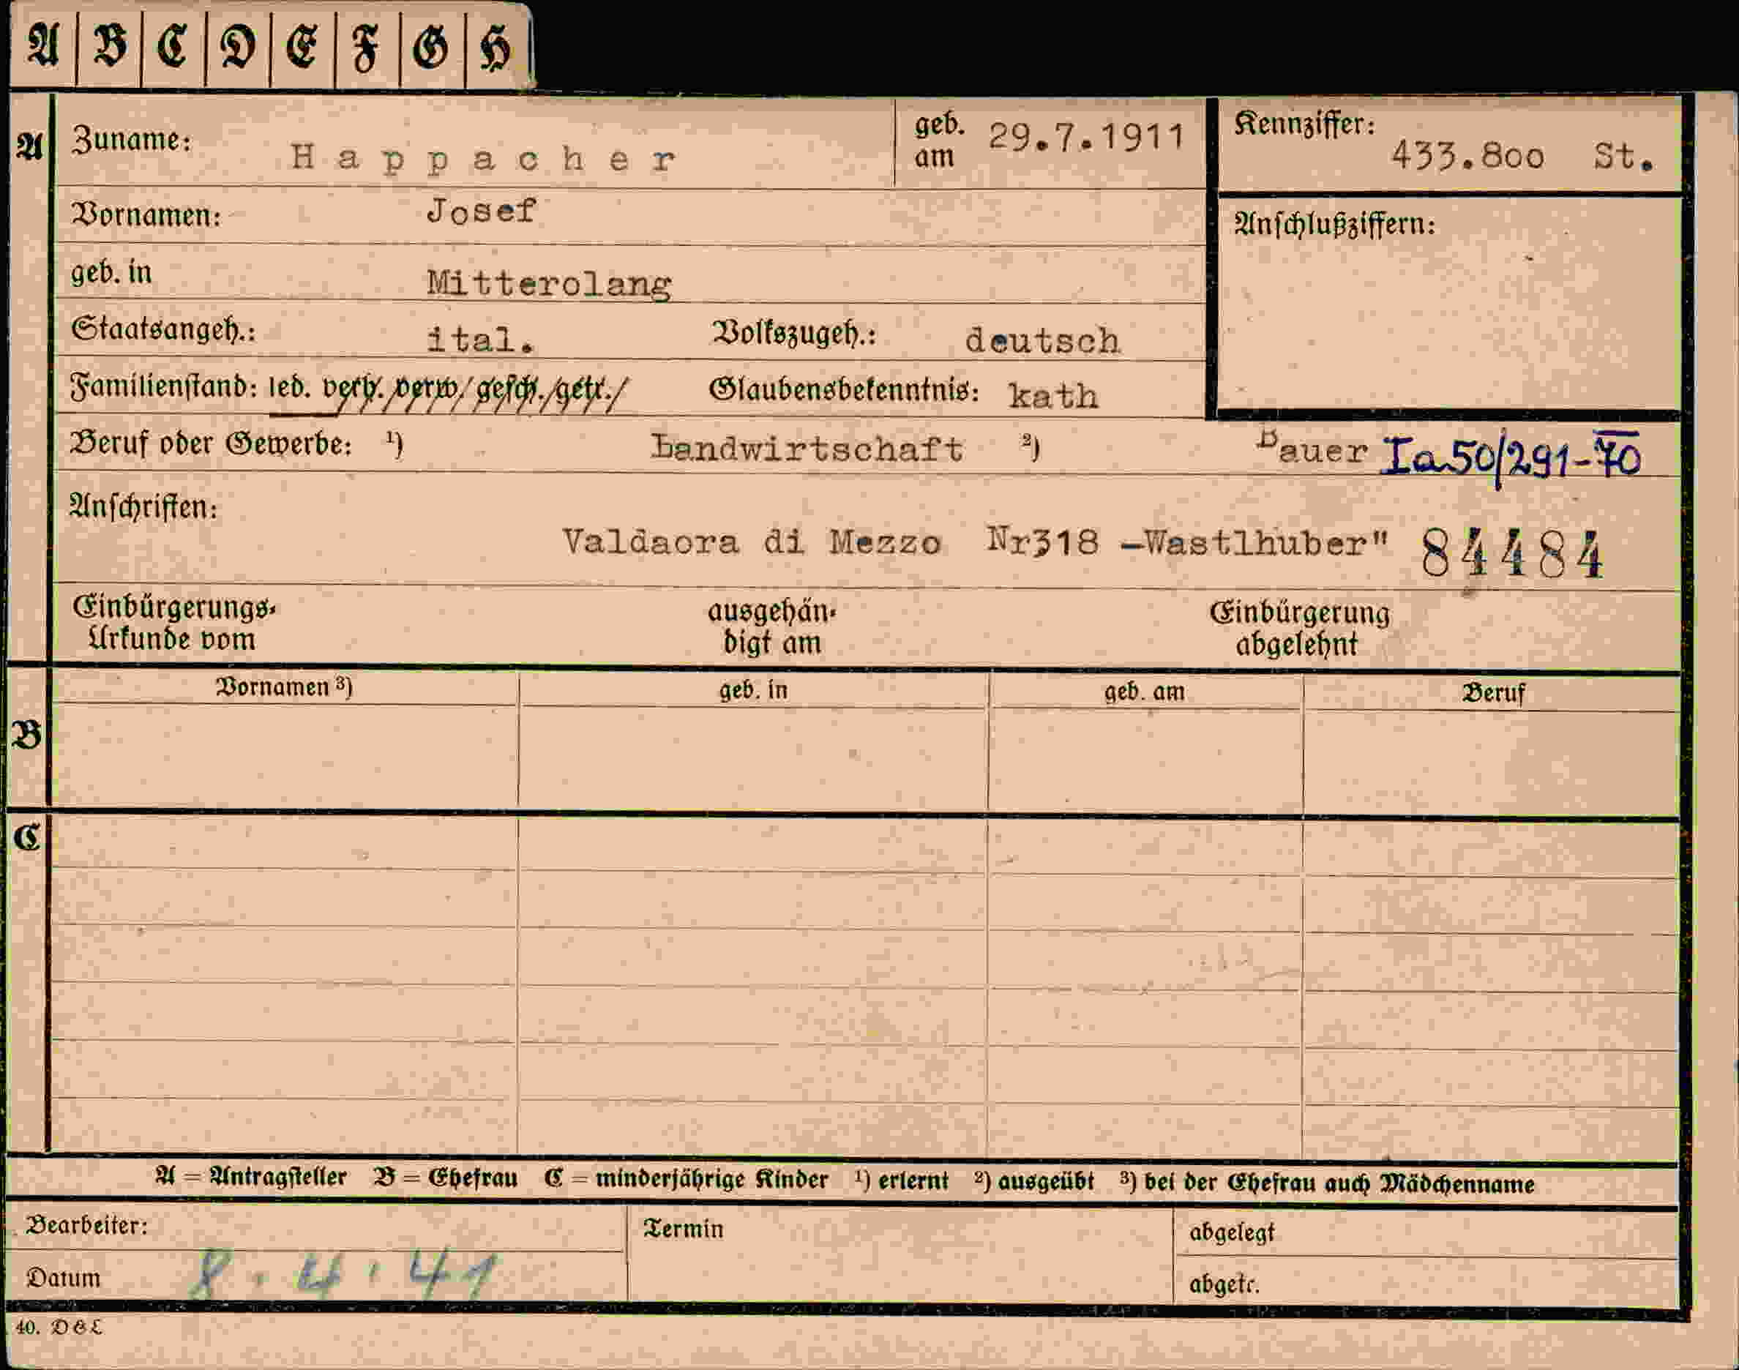Click the birth date '29.7.1911'
The width and height of the screenshot is (1739, 1370).
pyautogui.click(x=1086, y=137)
